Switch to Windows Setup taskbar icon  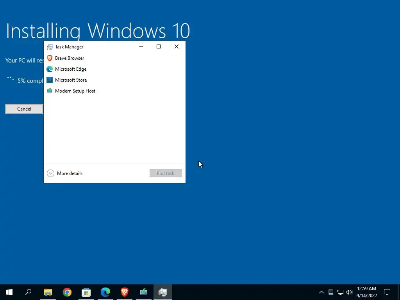pyautogui.click(x=144, y=292)
